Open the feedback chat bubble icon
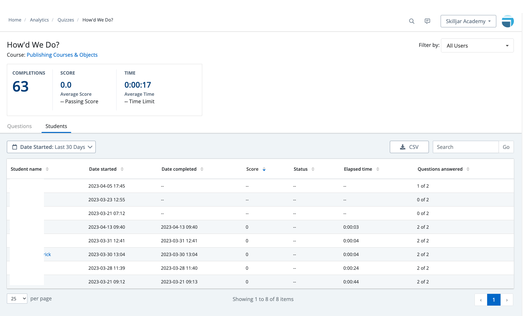523x316 pixels. point(427,21)
